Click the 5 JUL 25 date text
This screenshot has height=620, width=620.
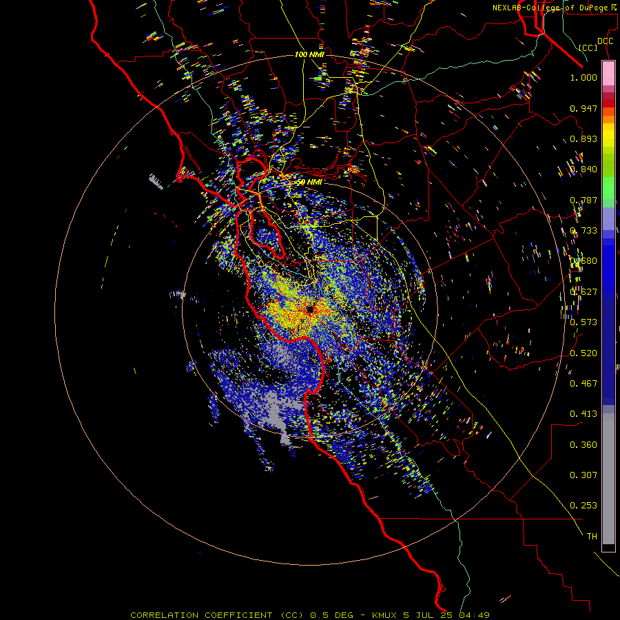[428, 615]
